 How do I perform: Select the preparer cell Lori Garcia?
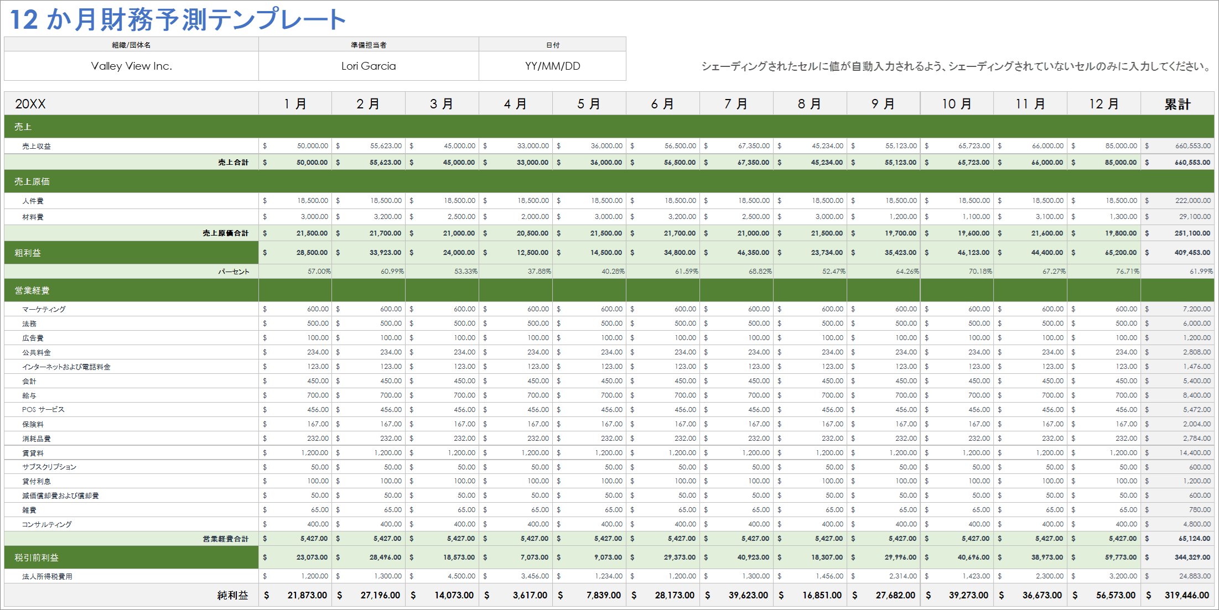(369, 66)
